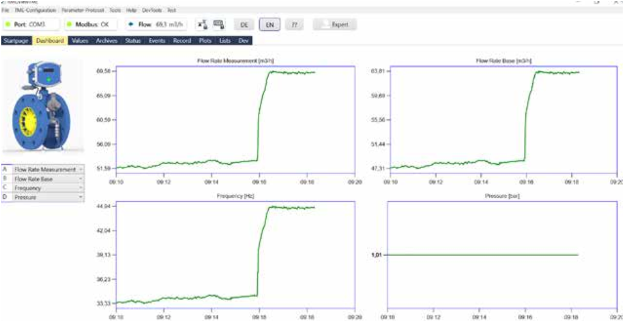Viewport: 624px width, 322px height.
Task: Open the DevTools menu
Action: click(x=151, y=11)
